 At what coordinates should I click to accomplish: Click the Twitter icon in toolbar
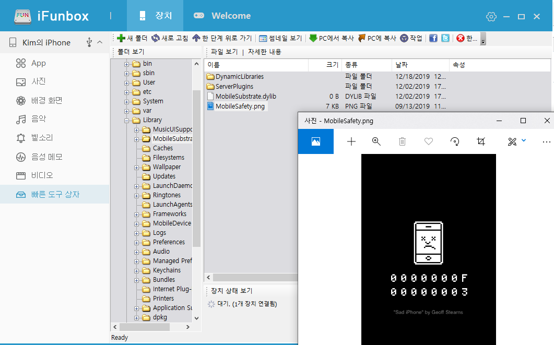coord(445,38)
